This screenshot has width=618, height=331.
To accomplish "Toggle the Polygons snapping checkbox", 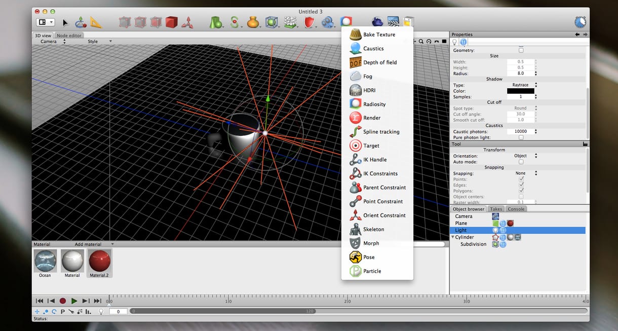I will (521, 191).
